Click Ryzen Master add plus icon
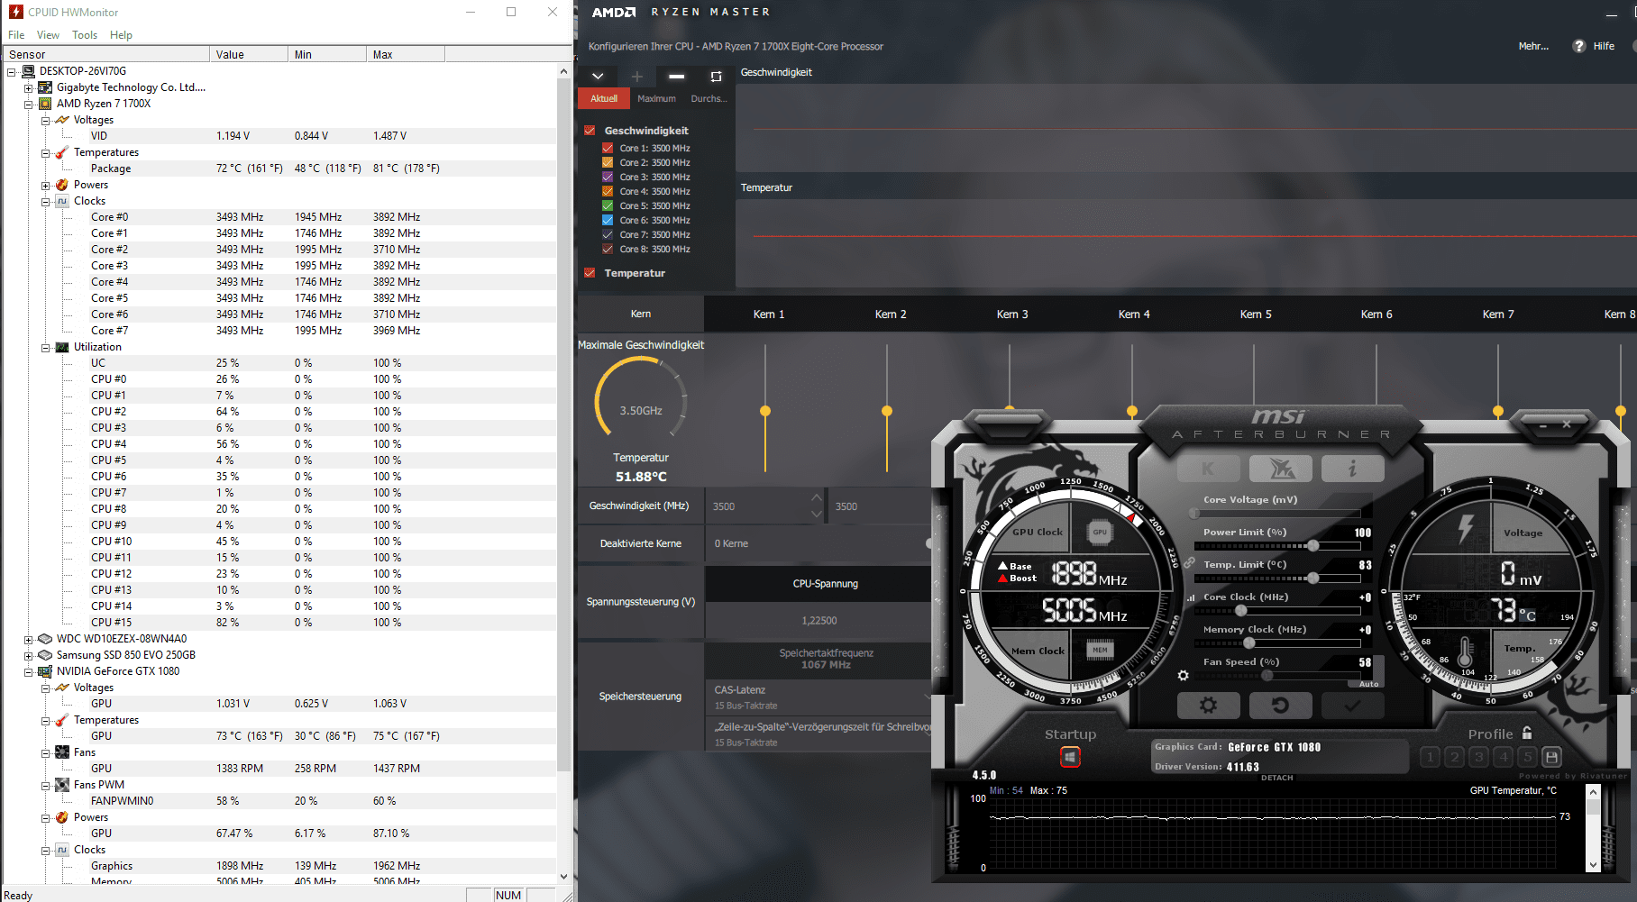1637x902 pixels. (637, 77)
